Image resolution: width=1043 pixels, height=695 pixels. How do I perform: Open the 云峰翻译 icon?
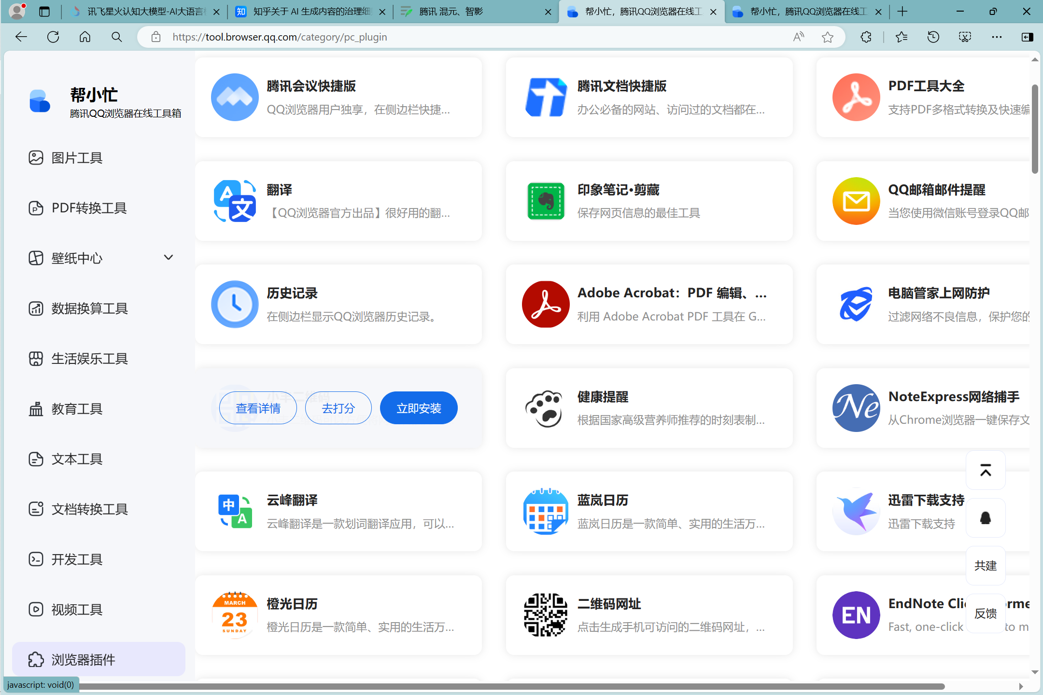pyautogui.click(x=235, y=512)
